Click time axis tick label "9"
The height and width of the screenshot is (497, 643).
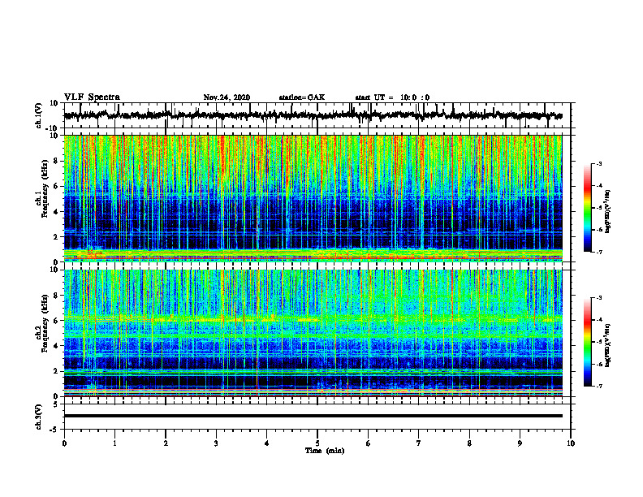520,443
